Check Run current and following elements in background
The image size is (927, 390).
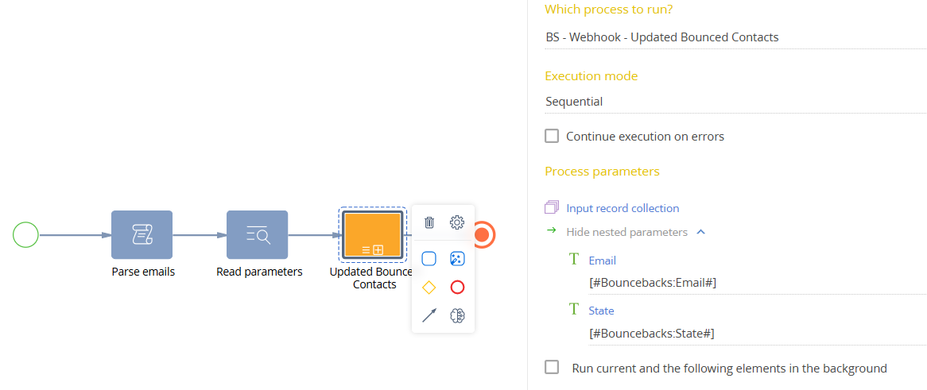pos(552,367)
